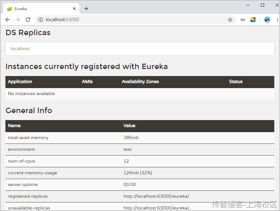Click the DS Replicas heading
This screenshot has height=211, width=280.
coord(28,33)
